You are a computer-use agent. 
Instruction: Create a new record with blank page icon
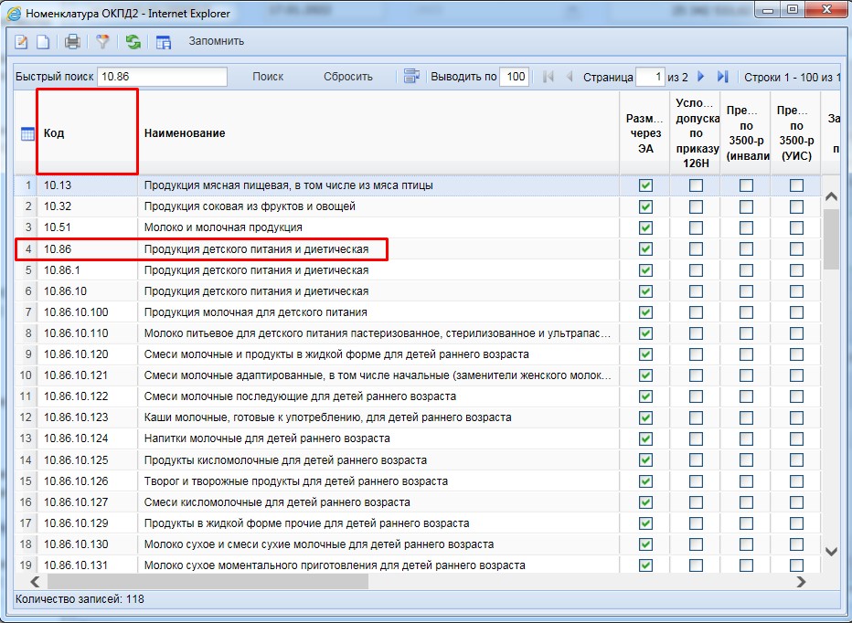point(43,42)
